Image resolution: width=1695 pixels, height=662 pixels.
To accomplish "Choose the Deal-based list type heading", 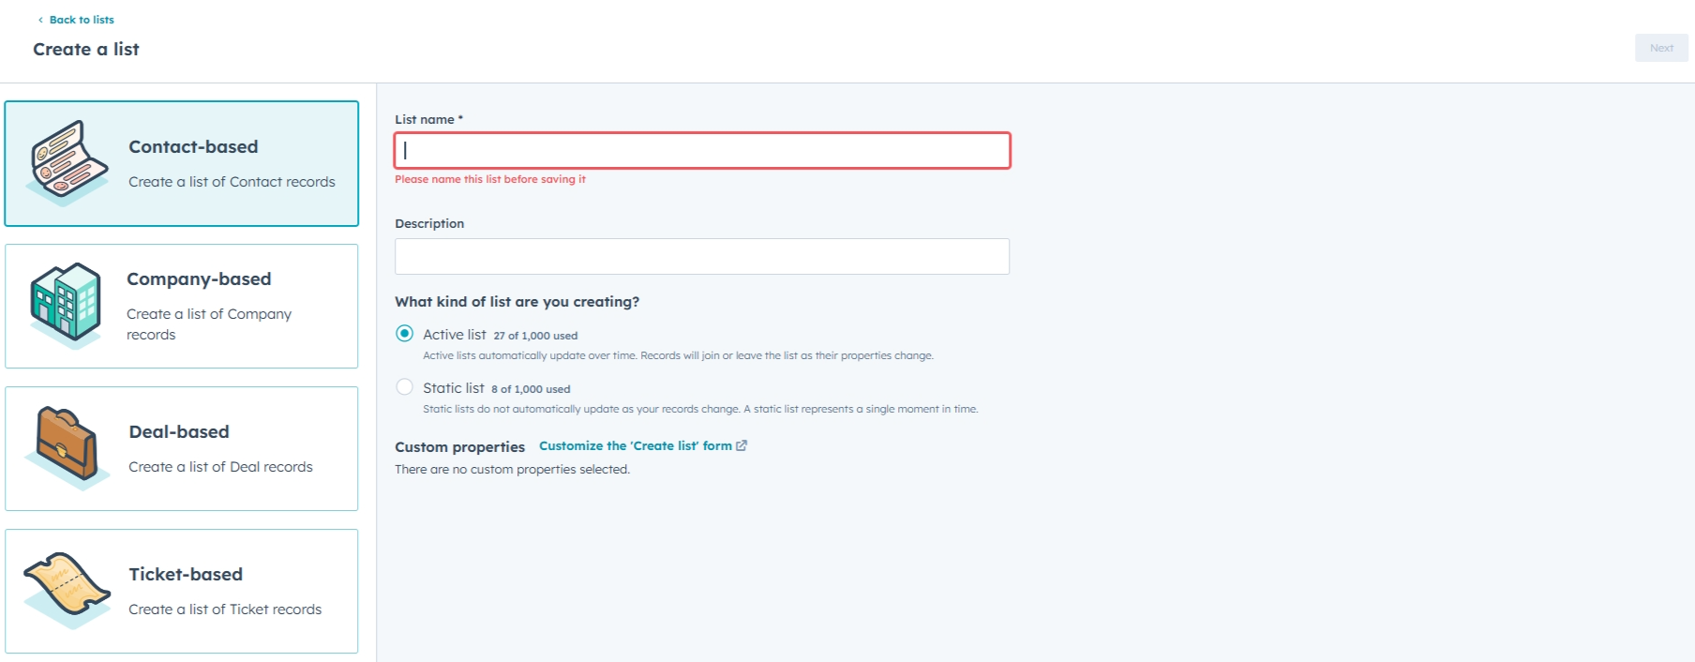I will [x=179, y=432].
